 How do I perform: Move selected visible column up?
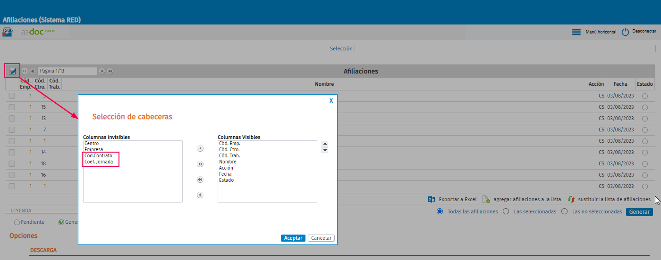coord(325,144)
